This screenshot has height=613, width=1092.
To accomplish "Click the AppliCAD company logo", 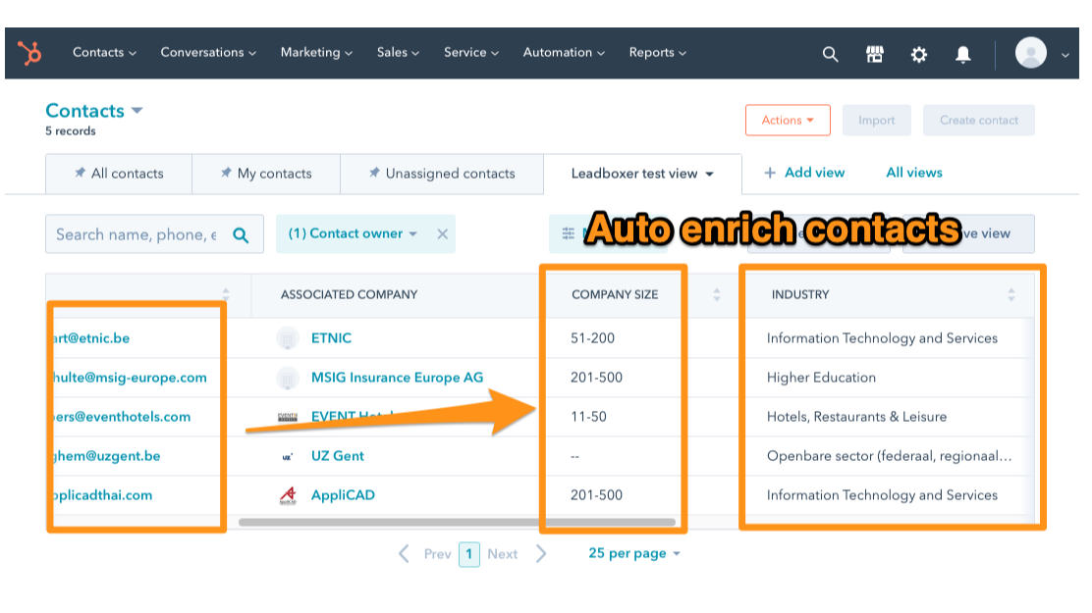I will click(288, 495).
